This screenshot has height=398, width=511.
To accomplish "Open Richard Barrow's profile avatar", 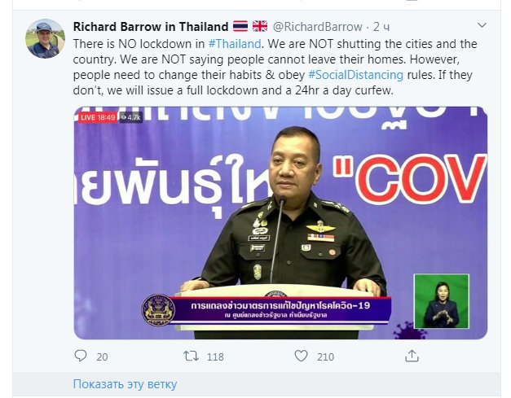I will click(46, 39).
